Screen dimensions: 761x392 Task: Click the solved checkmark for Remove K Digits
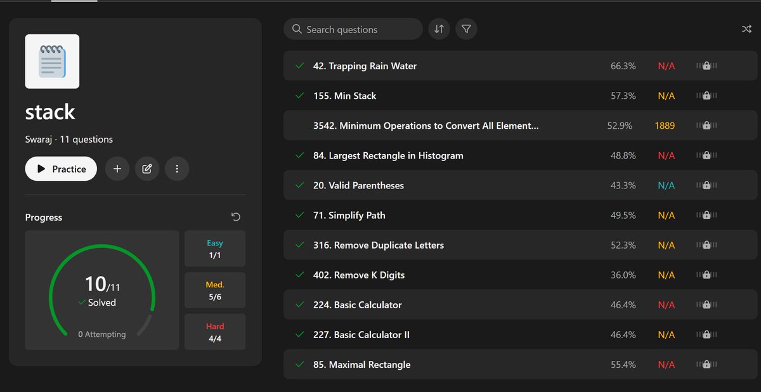(300, 275)
